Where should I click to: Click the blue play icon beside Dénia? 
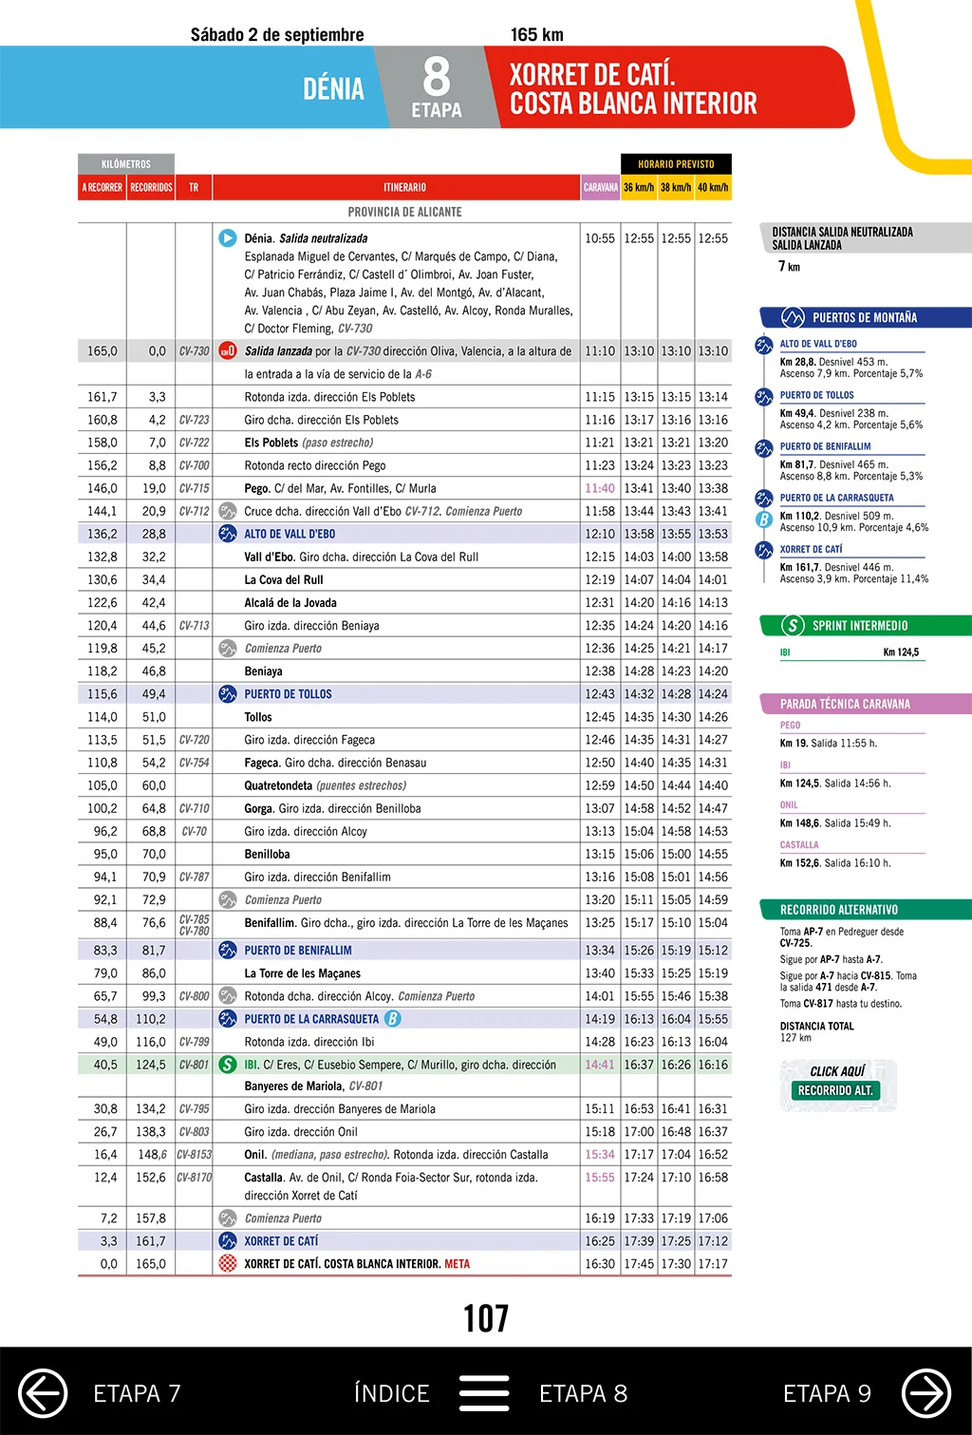tap(228, 238)
